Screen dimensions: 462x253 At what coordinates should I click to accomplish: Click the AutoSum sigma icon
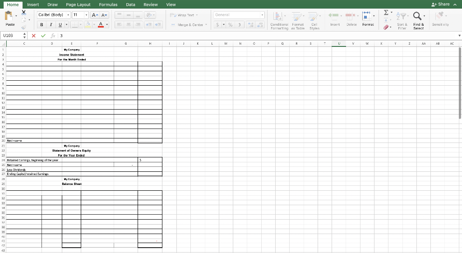[386, 12]
